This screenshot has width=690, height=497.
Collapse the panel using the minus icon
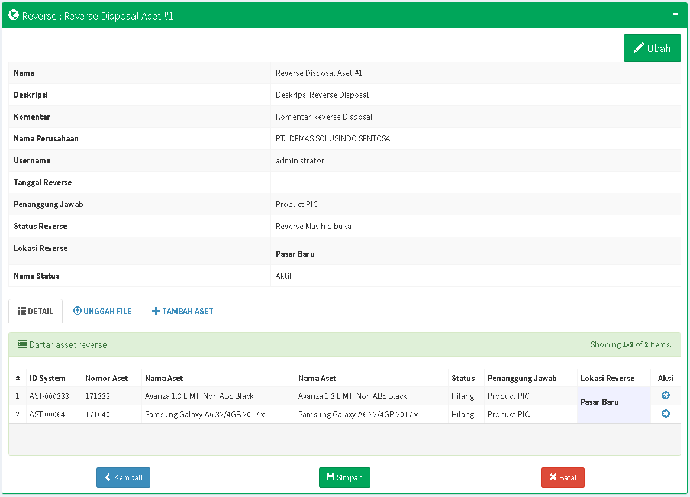pos(675,14)
